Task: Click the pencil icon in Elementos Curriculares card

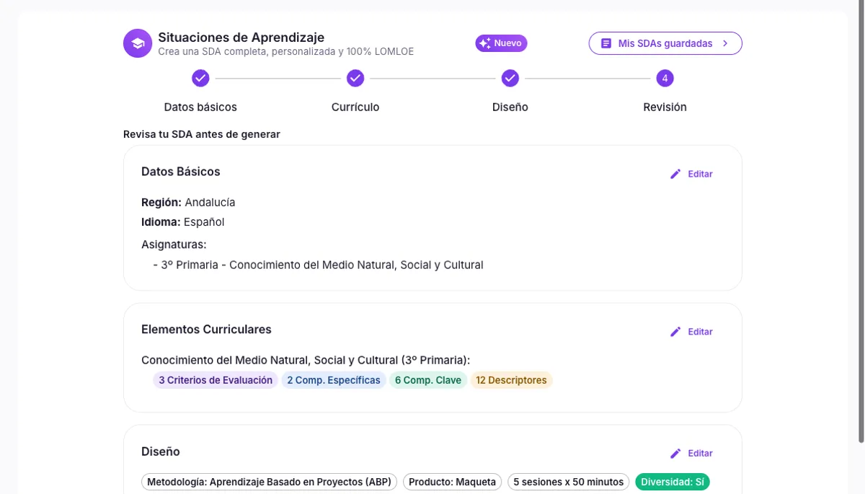Action: [x=675, y=332]
